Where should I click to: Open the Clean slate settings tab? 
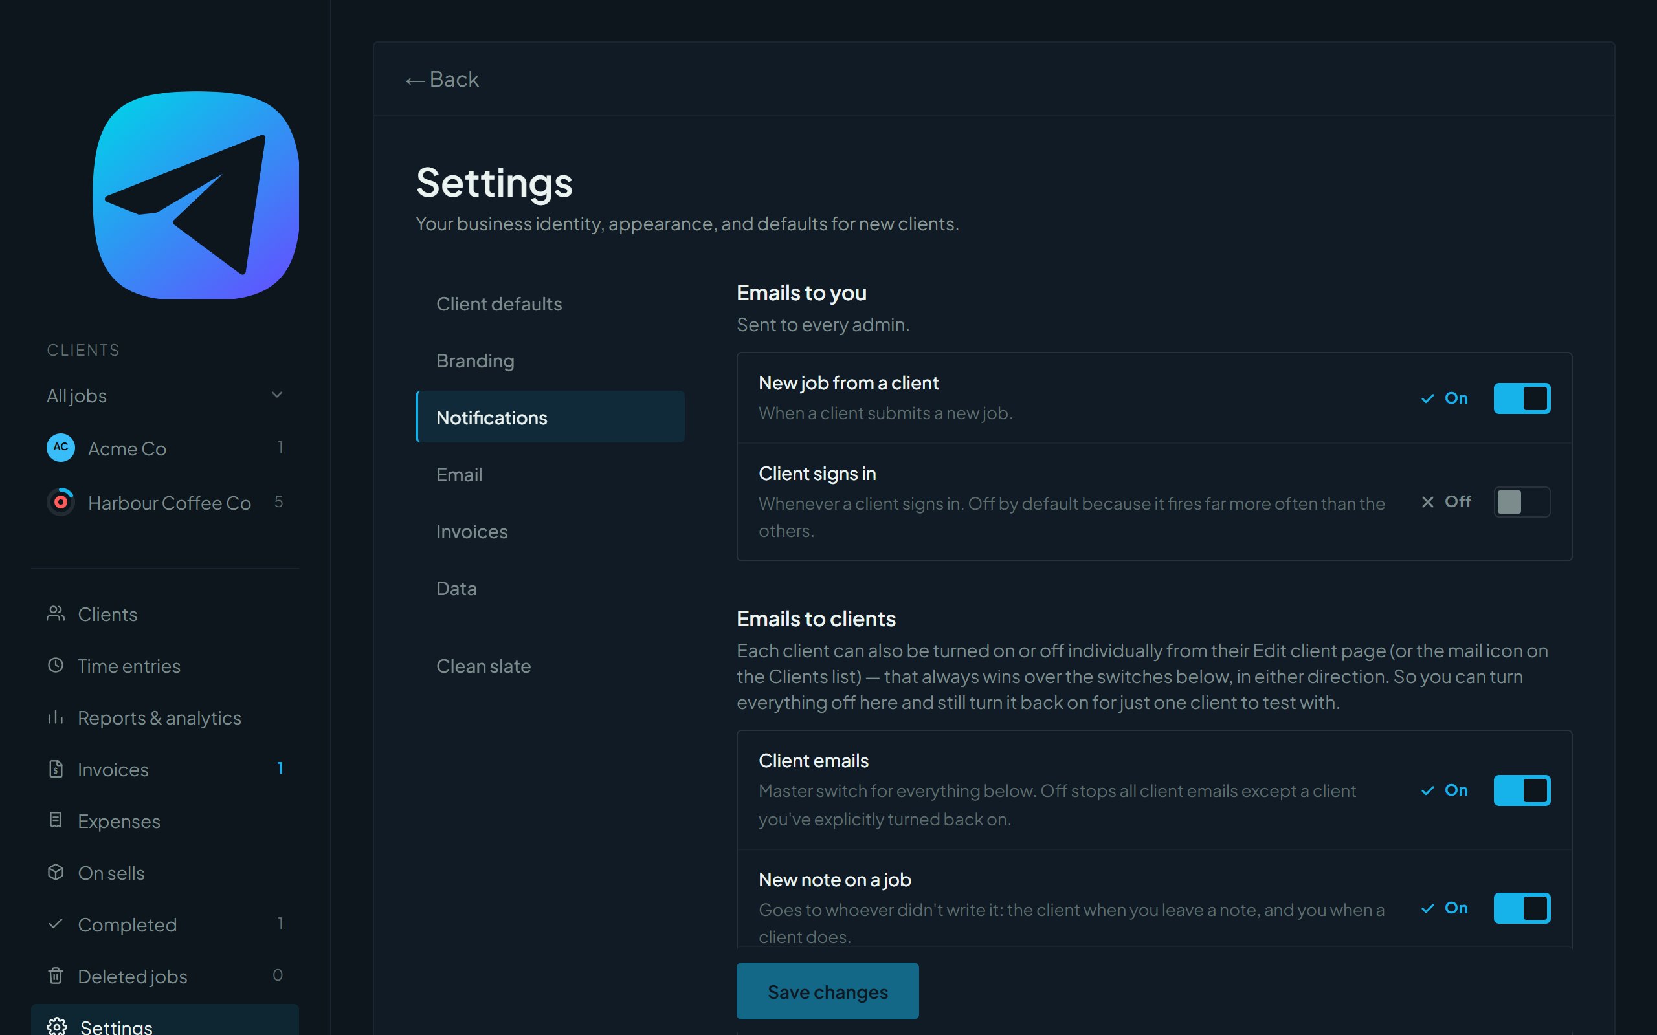(550, 666)
